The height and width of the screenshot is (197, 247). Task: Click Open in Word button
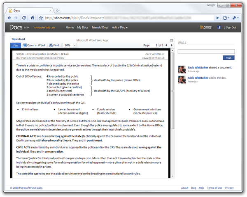pyautogui.click(x=34, y=45)
